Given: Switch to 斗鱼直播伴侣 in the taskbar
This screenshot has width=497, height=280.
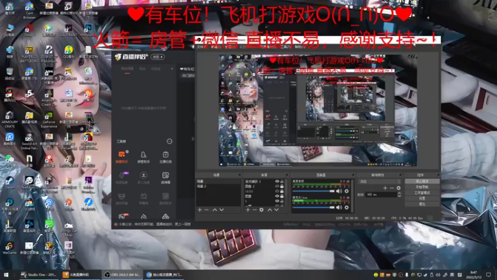Looking at the screenshot, I should pos(81,274).
